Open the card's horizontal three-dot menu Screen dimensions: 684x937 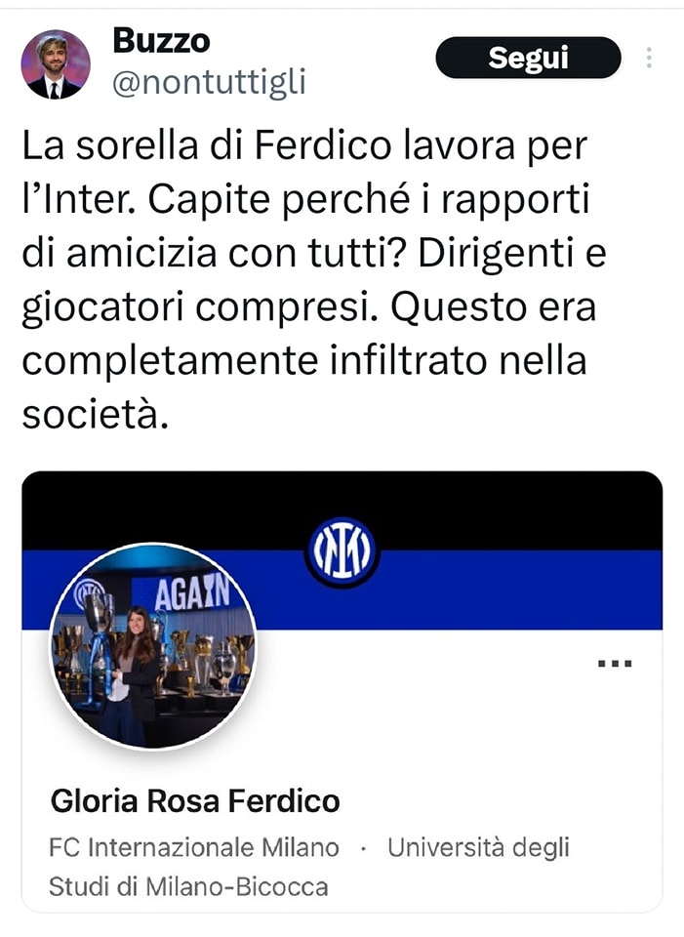tap(616, 664)
